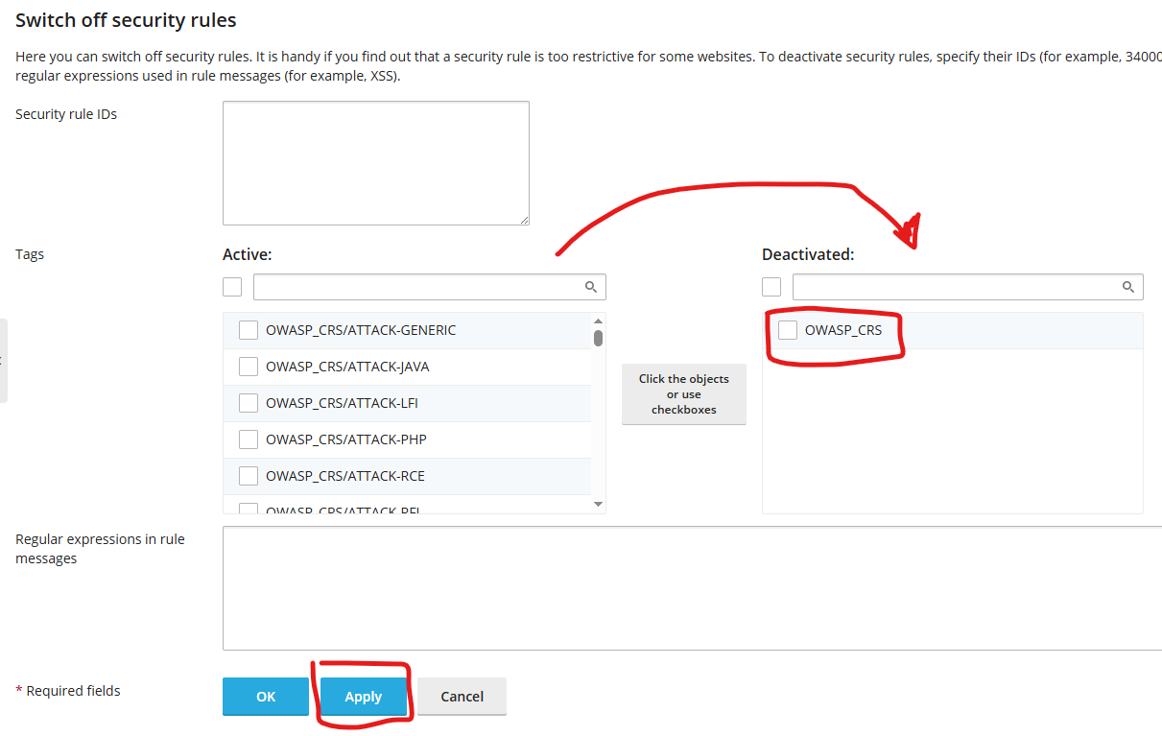
Task: Click the Regular expressions in rule messages box
Action: (692, 588)
